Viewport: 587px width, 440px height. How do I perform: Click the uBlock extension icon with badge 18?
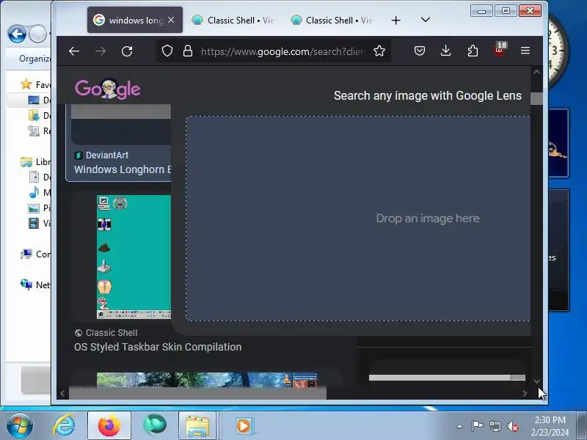pos(500,49)
